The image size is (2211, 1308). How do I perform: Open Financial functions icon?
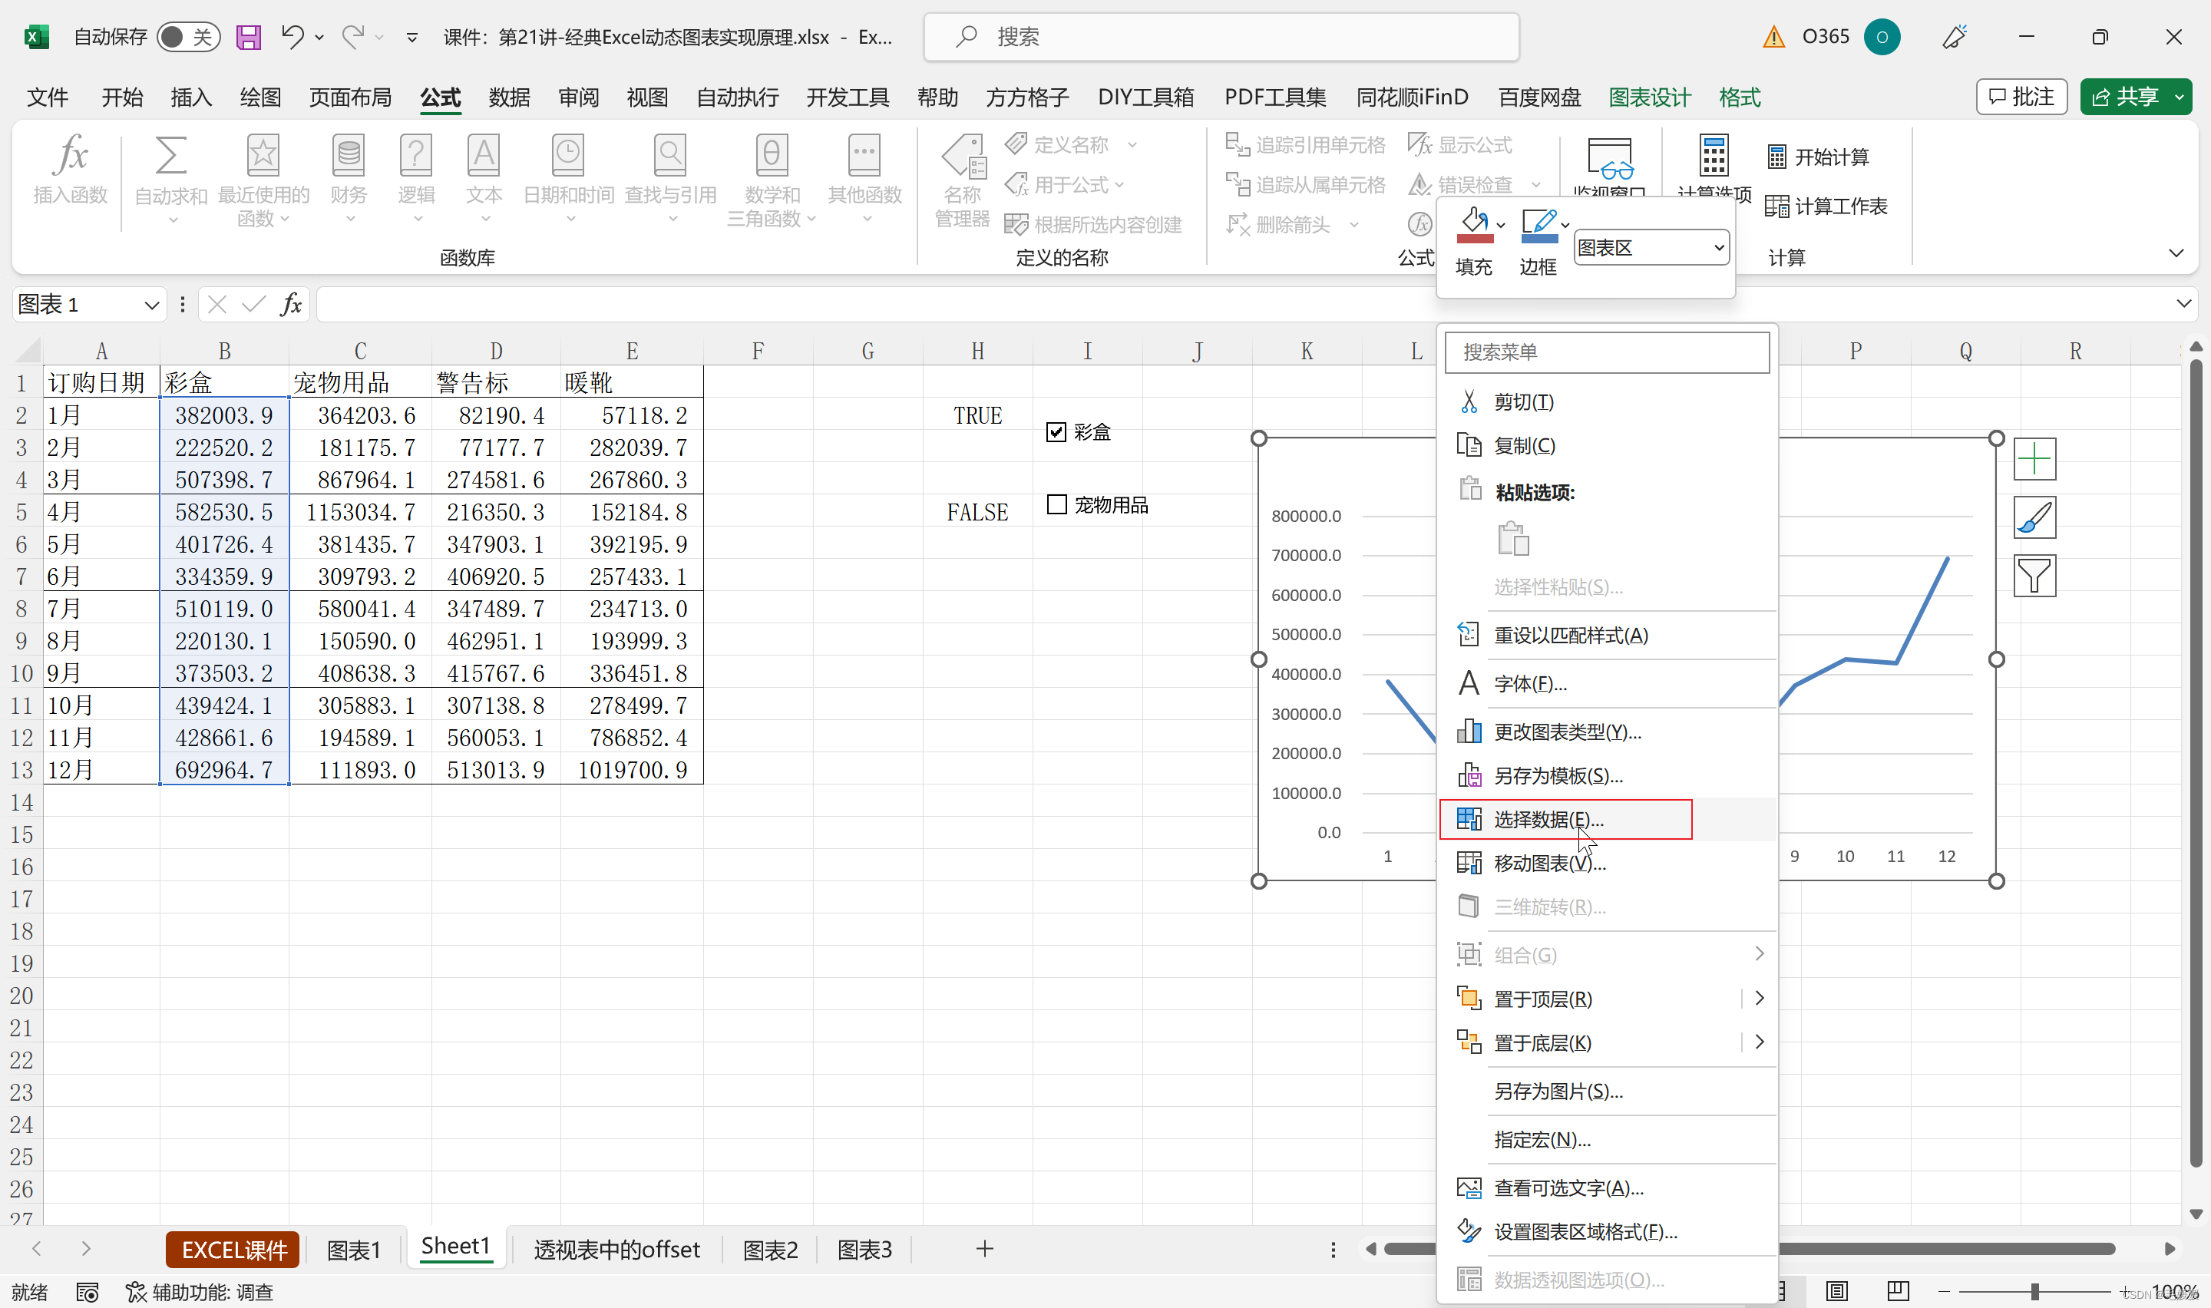(348, 155)
